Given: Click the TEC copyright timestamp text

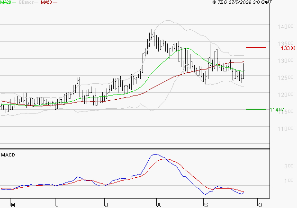Looking at the screenshot, I should [242, 2].
